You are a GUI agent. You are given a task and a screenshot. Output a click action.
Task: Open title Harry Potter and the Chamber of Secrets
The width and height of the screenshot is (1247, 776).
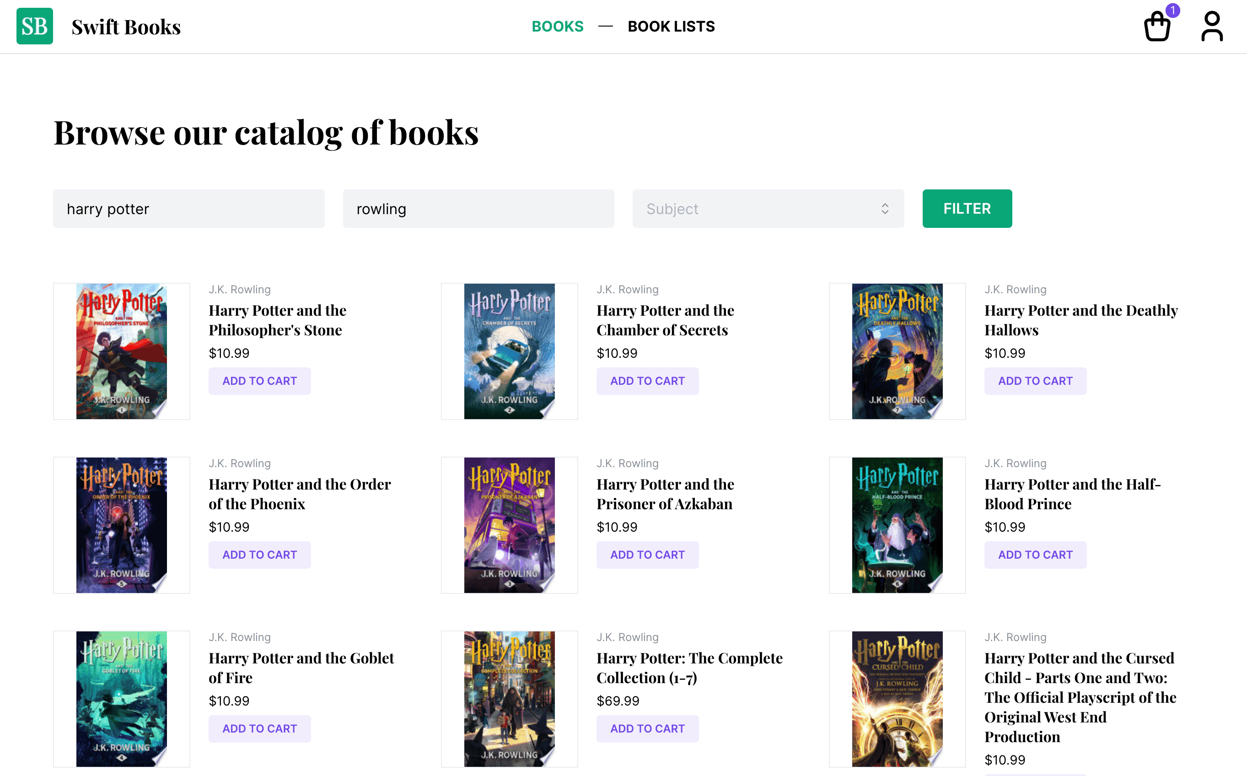click(x=665, y=320)
